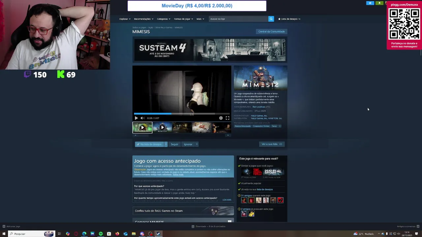Open Spotify from the taskbar
Screen dimensions: 422x237
tap(101, 234)
